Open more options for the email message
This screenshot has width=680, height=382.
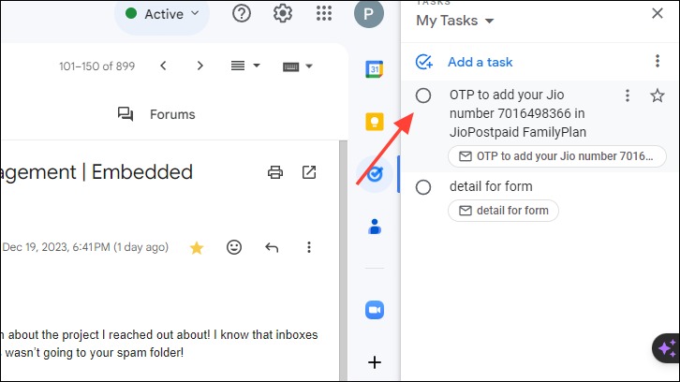[x=309, y=247]
